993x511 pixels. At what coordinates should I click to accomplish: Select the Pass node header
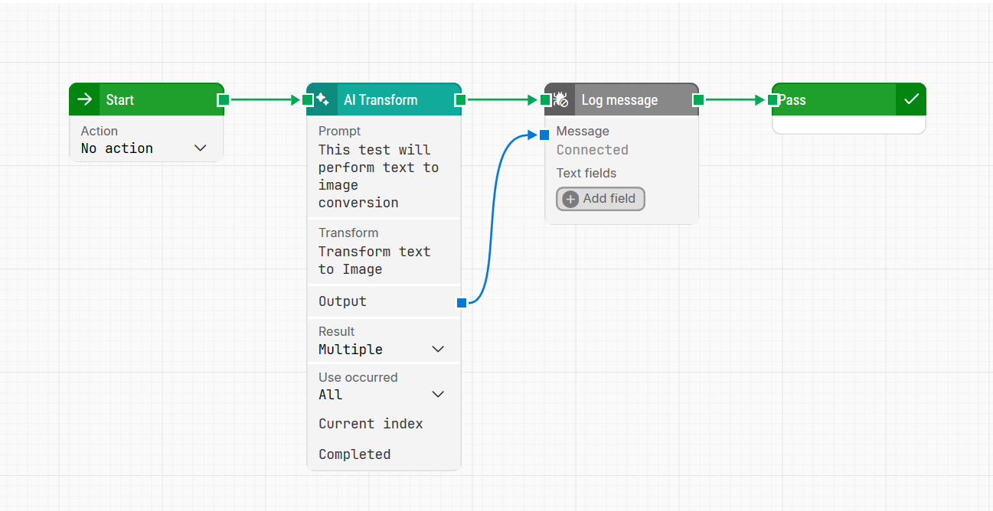(x=835, y=99)
